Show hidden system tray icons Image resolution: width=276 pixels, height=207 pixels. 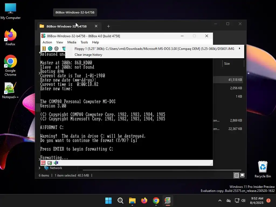click(x=220, y=201)
